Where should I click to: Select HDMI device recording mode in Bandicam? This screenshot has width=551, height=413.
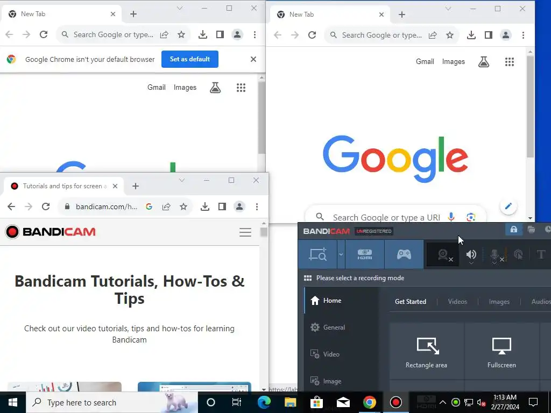365,254
